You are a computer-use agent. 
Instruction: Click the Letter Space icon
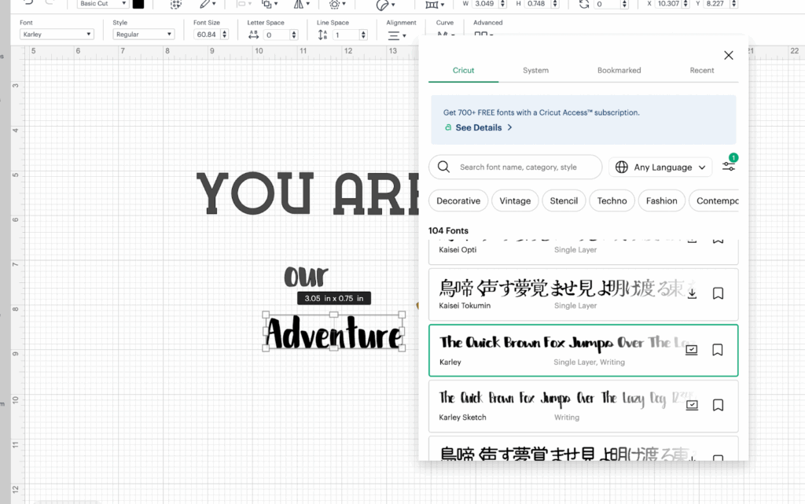pos(253,35)
